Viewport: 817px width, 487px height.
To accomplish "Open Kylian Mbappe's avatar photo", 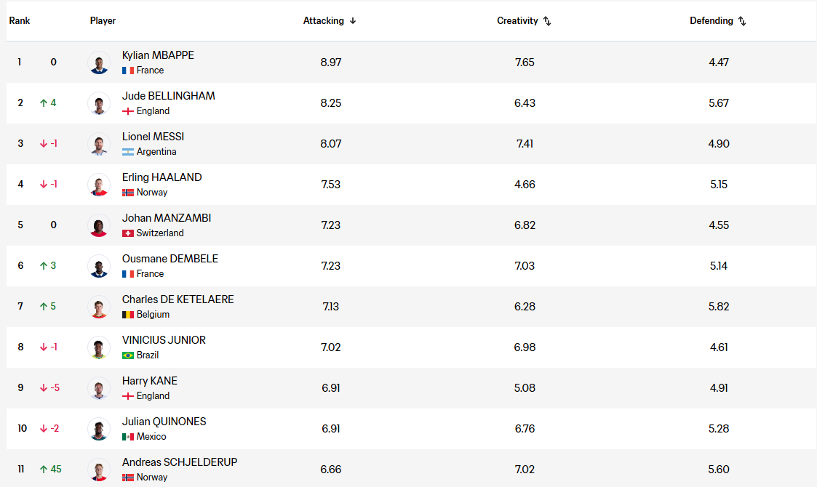I will [98, 63].
